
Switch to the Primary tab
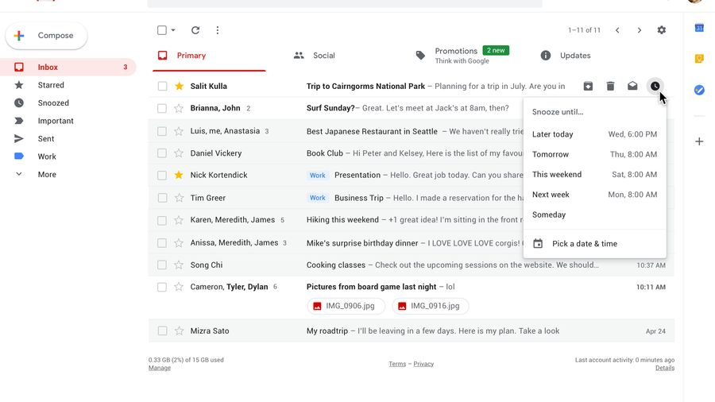click(x=209, y=56)
